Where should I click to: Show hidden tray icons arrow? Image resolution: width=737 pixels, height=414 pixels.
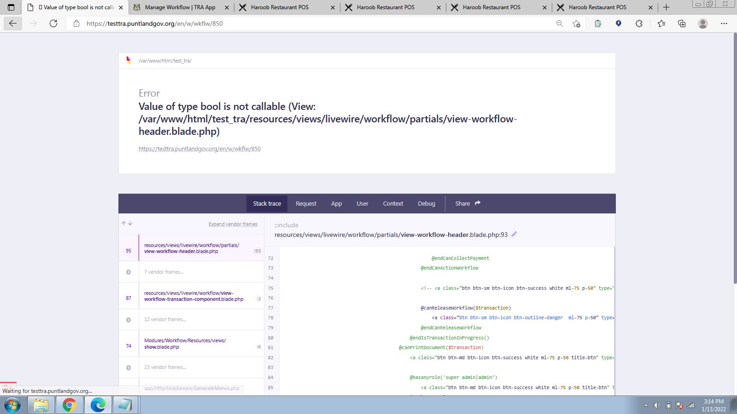[646, 405]
